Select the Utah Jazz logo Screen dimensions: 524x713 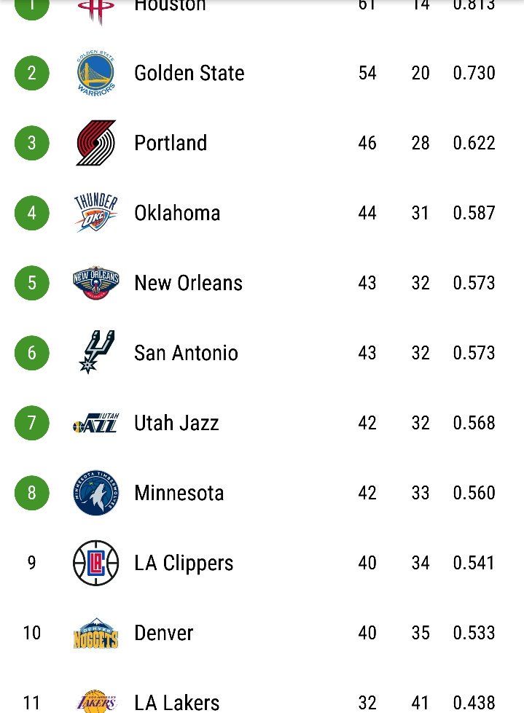click(96, 423)
